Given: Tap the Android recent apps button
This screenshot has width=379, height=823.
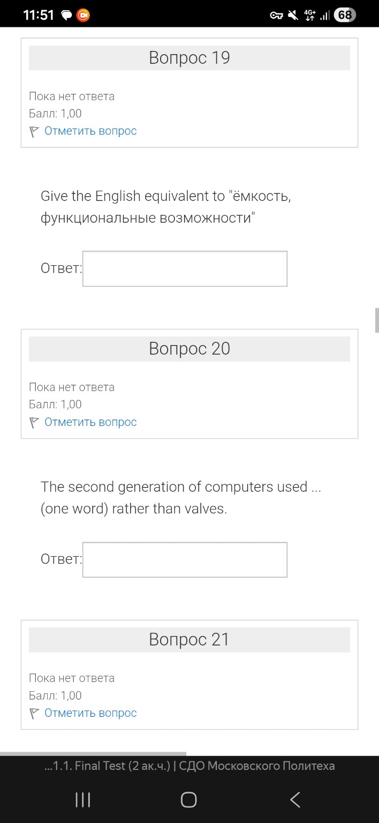Looking at the screenshot, I should point(82,800).
